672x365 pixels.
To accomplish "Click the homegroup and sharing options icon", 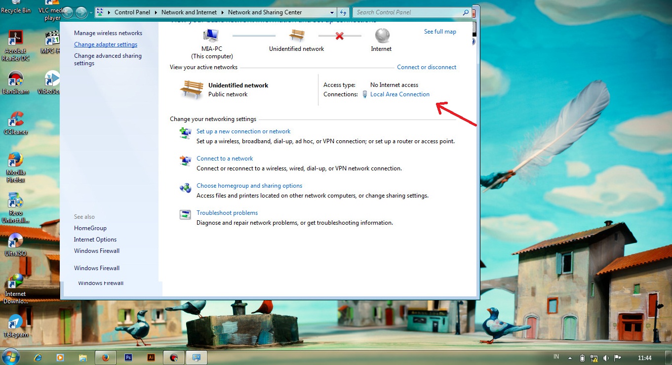I will 185,188.
